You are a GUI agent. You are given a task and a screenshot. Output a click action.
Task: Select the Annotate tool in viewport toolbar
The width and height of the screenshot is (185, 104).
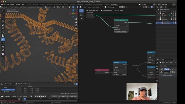pos(3,32)
